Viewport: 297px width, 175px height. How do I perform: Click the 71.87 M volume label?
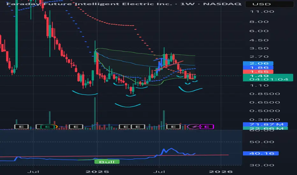[265, 124]
